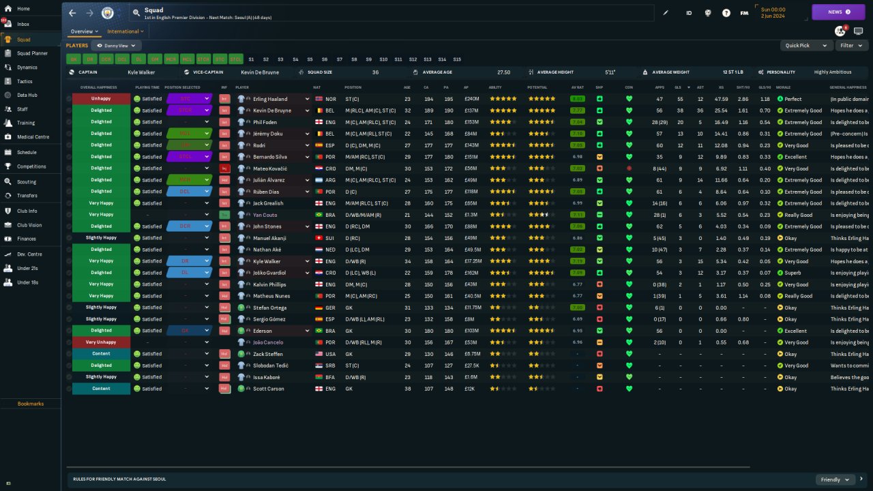
Task: Open the Quick Pick dropdown
Action: (807, 46)
